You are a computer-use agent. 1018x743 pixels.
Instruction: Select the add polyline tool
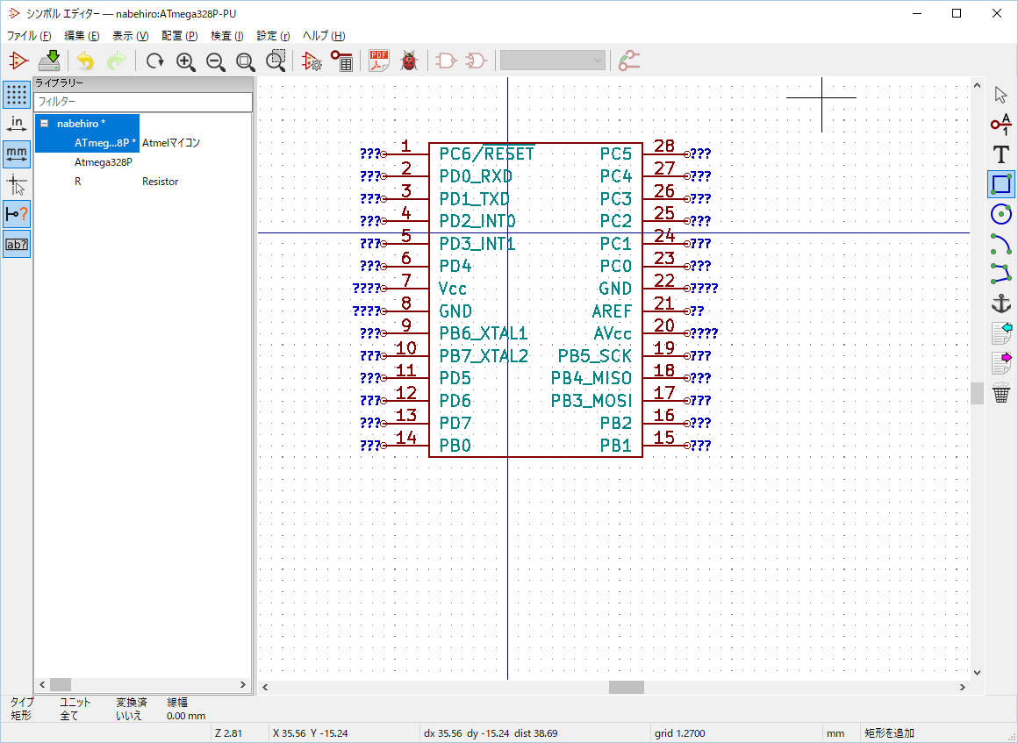coord(1001,273)
